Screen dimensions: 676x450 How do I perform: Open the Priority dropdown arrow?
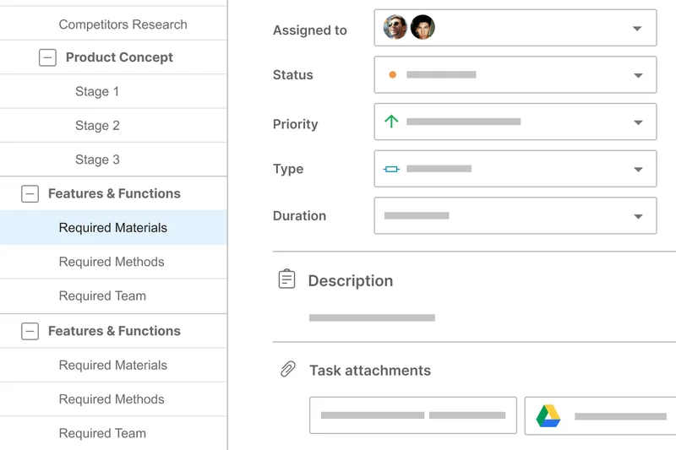coord(638,122)
